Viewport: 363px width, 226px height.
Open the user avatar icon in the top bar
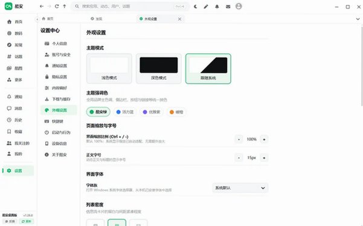(x=239, y=6)
